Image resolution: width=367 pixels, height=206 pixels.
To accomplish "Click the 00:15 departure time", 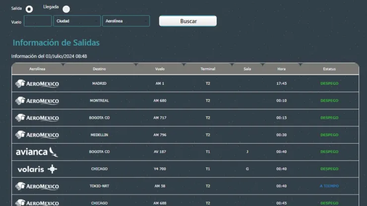I will coord(281,118).
